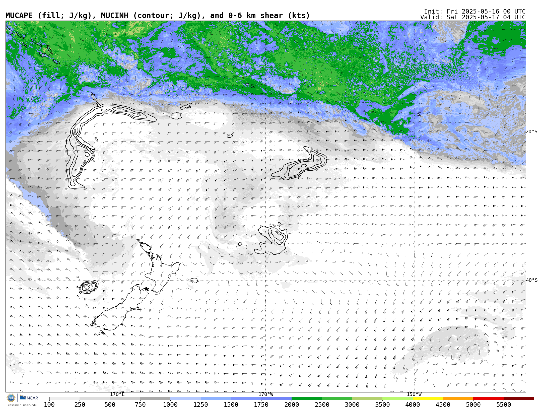The width and height of the screenshot is (542, 408).
Task: Pick the dark green 2000–2500 colorbar swatch
Action: click(307, 398)
